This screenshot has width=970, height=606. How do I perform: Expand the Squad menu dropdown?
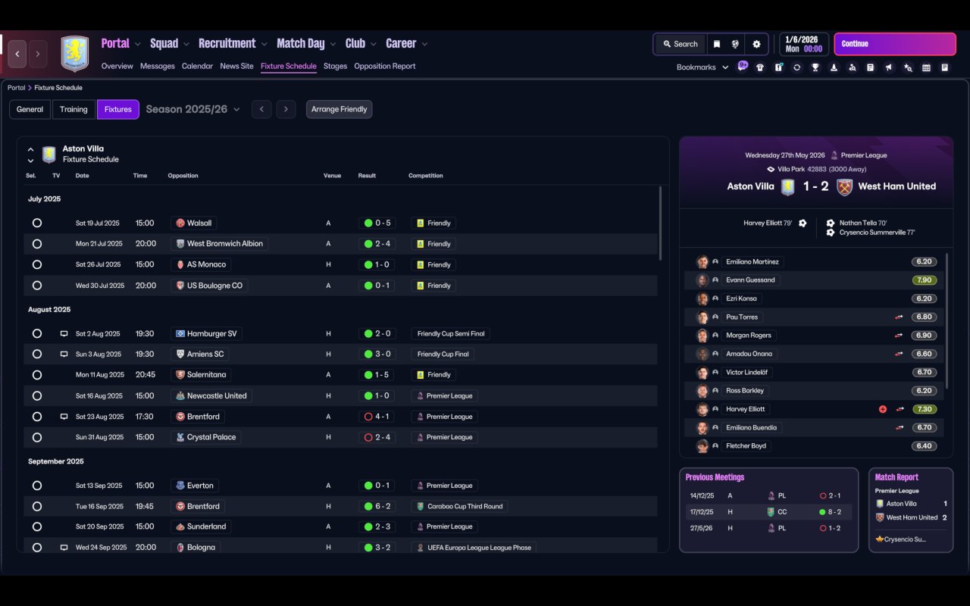tap(186, 44)
